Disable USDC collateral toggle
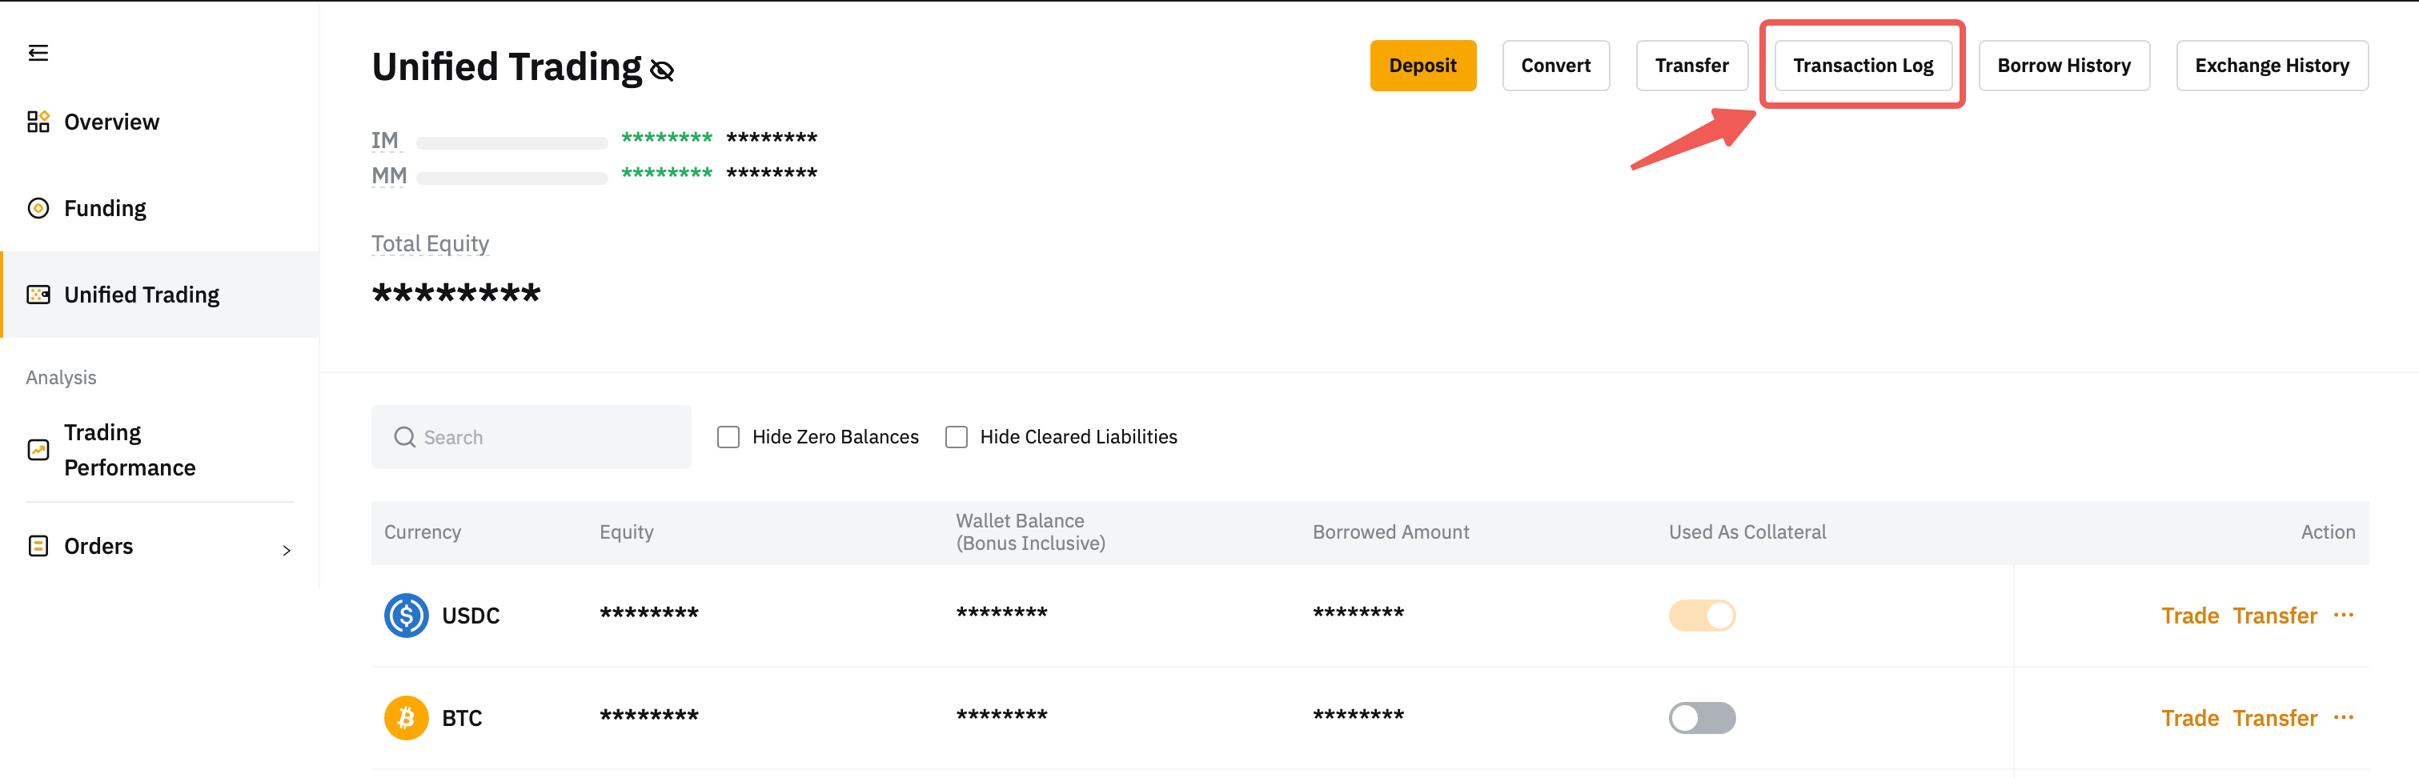 [1702, 616]
